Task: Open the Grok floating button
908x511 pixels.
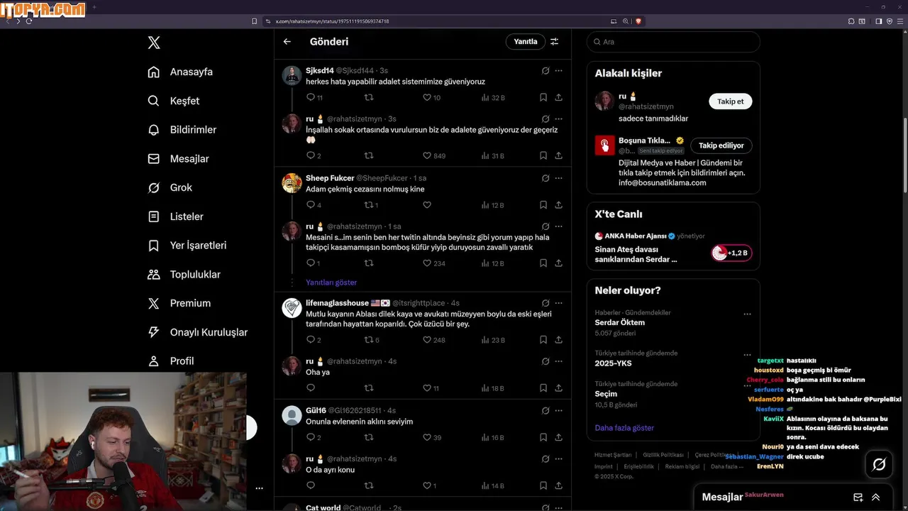Action: [x=879, y=465]
